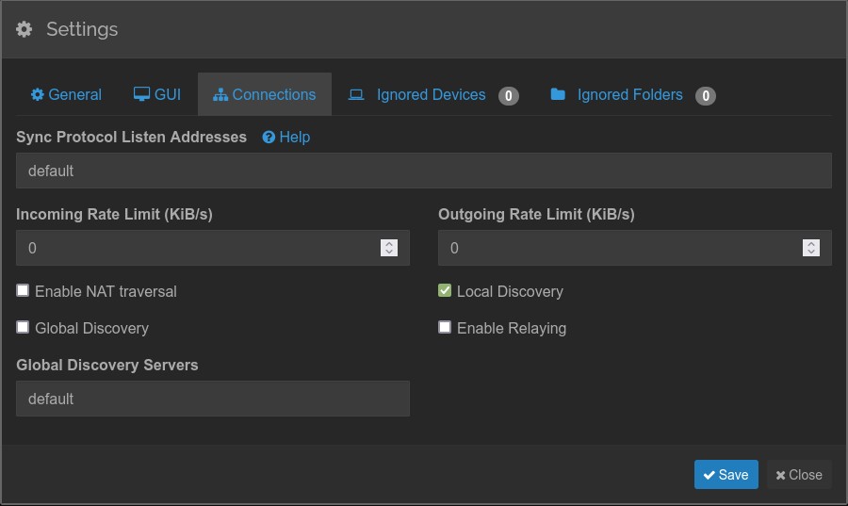Click the Help question mark icon
The image size is (848, 506).
(x=269, y=138)
